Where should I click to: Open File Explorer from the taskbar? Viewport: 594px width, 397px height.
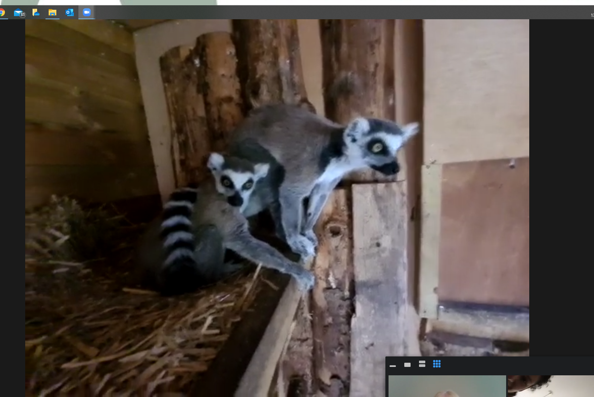(52, 12)
